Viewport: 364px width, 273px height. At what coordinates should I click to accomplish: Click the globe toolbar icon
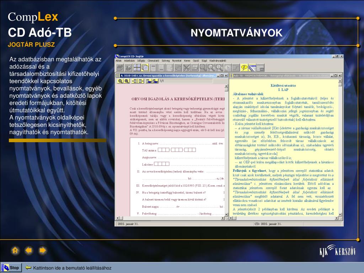point(128,68)
